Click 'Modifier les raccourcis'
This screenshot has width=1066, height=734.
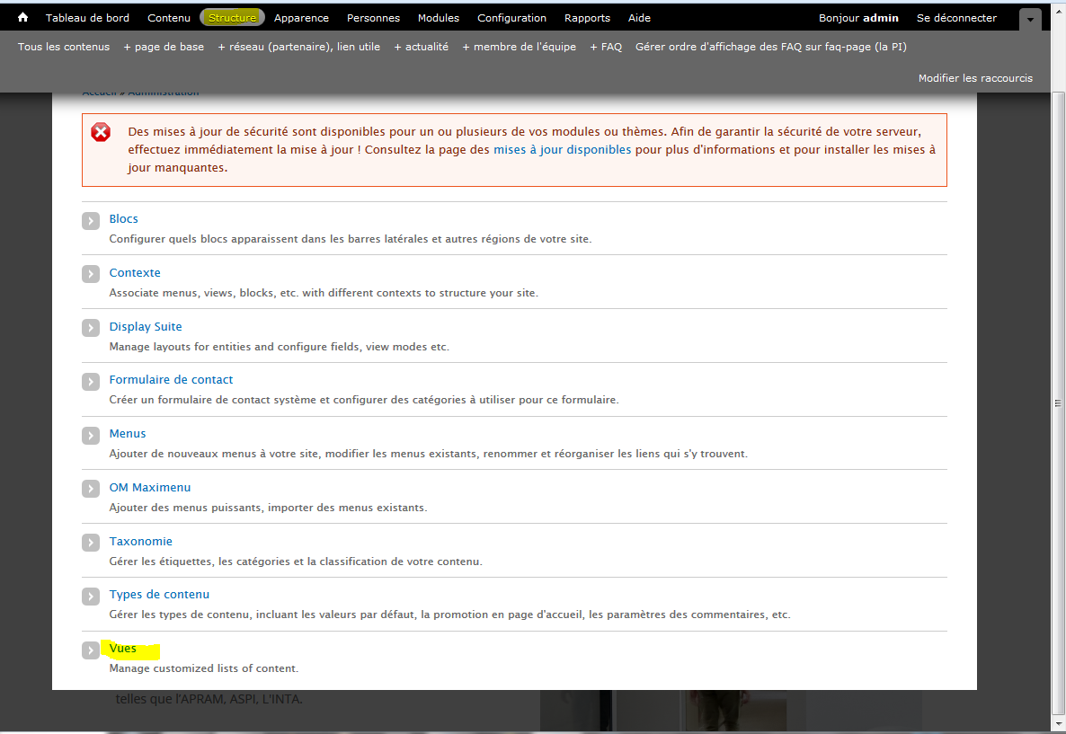click(975, 78)
